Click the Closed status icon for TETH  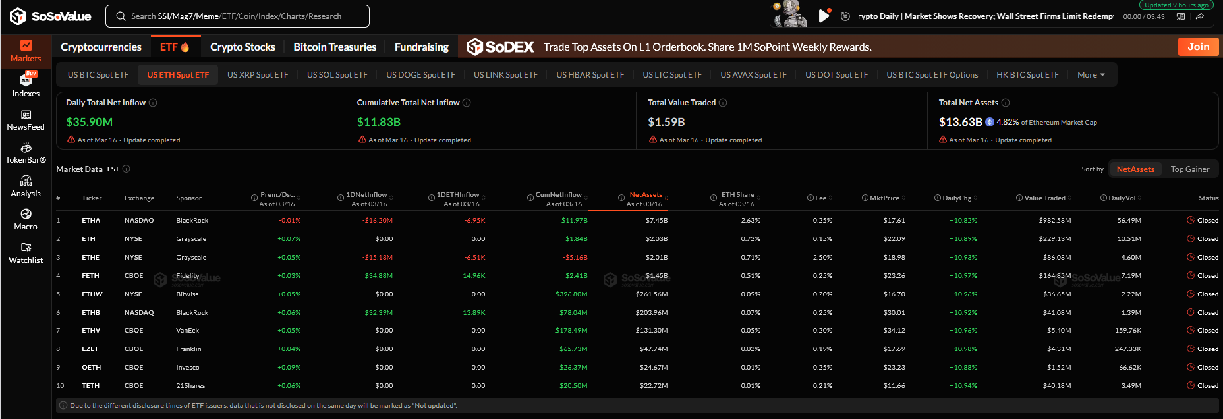coord(1191,385)
